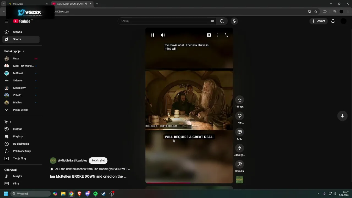This screenshot has width=352, height=198.
Task: Open the YouTube hamburger guide menu
Action: coord(7,21)
